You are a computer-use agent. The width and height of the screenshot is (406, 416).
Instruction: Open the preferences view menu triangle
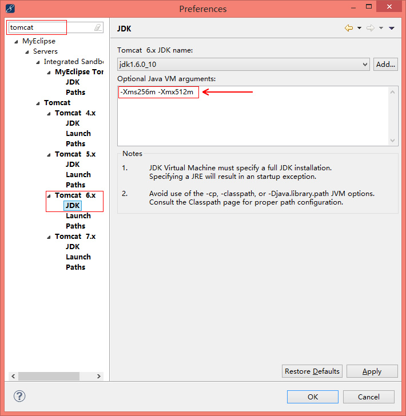pyautogui.click(x=391, y=28)
